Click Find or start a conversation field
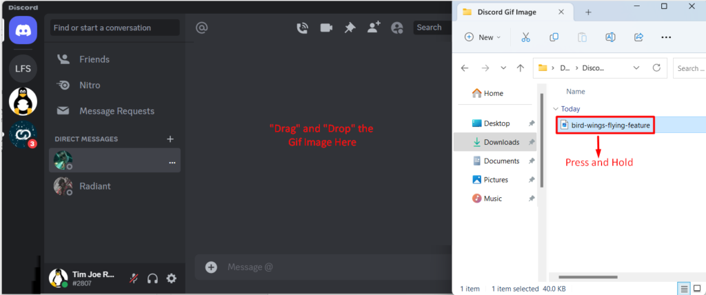Screen dimensions: 706x295 point(115,28)
